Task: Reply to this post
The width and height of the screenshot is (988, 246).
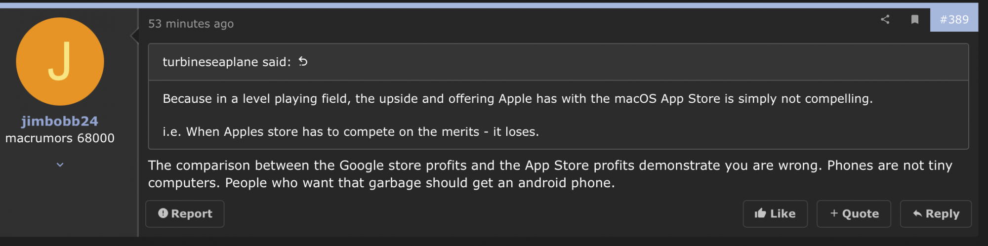Action: pos(936,214)
